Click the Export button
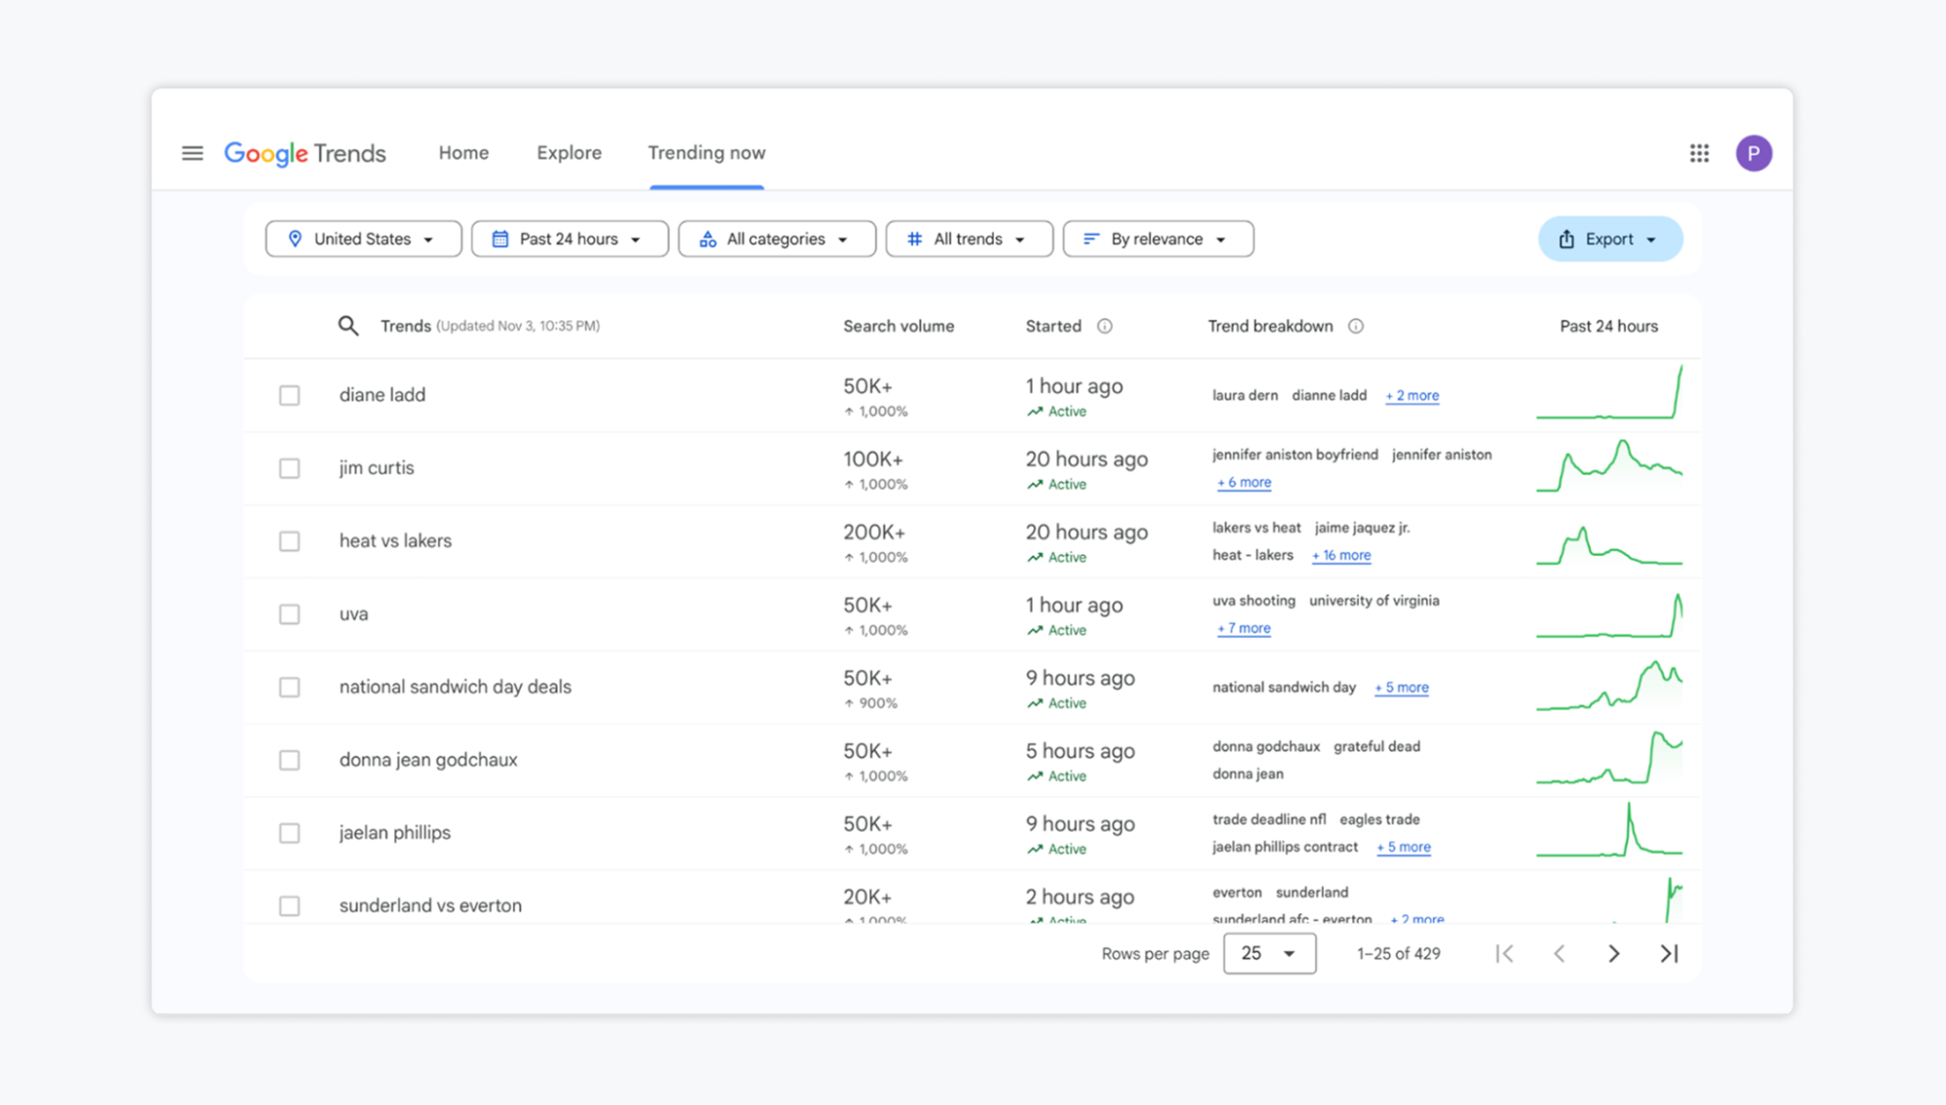This screenshot has height=1105, width=1946. point(1609,239)
